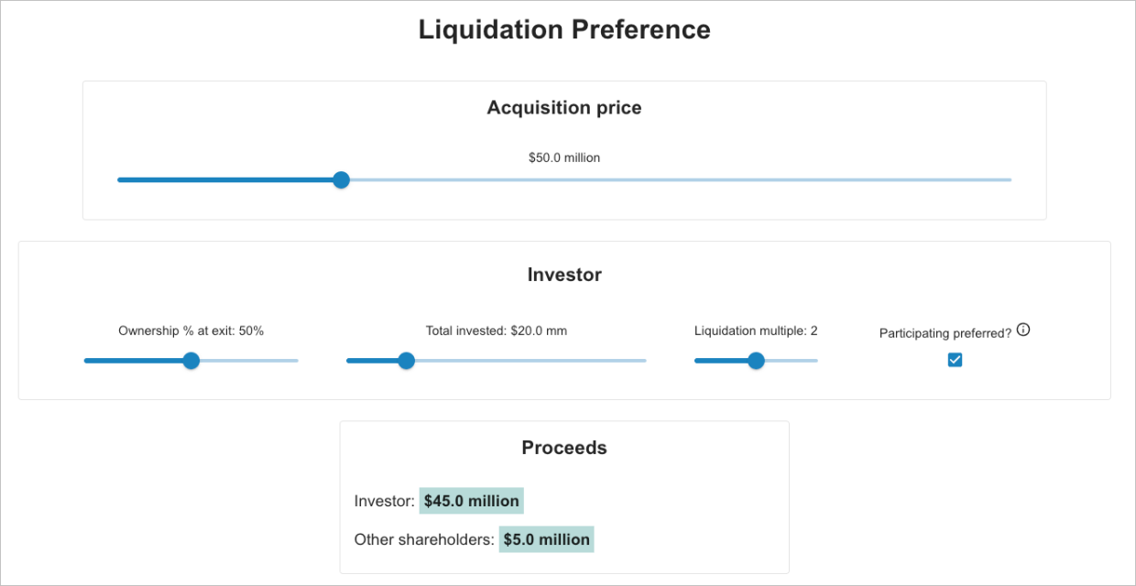Click the Investor section heading
1136x586 pixels.
coord(564,274)
